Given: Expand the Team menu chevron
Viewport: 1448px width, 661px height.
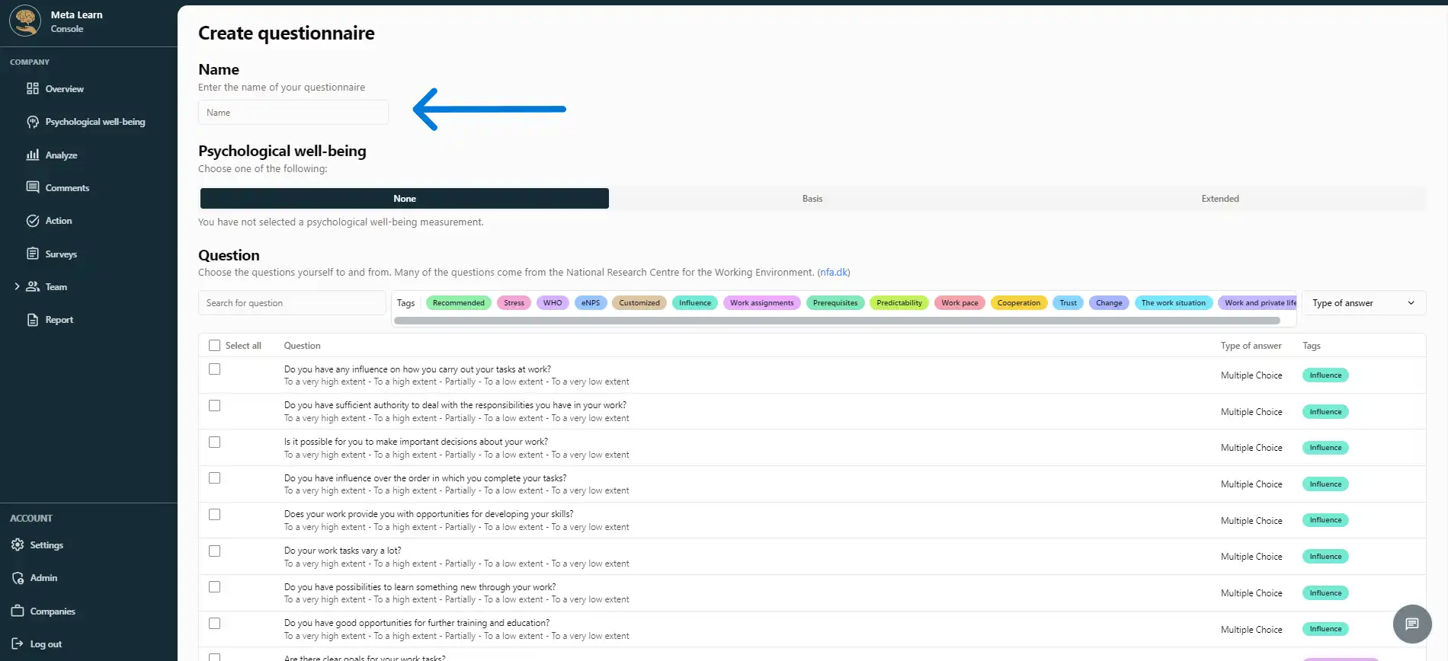Looking at the screenshot, I should pyautogui.click(x=17, y=287).
